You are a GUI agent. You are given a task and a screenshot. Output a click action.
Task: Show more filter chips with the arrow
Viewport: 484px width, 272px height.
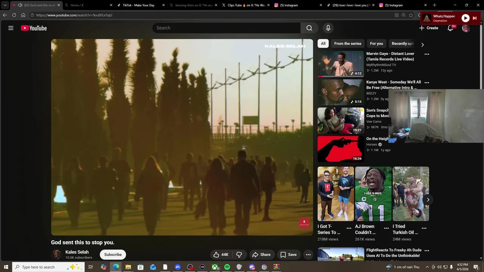[x=422, y=45]
